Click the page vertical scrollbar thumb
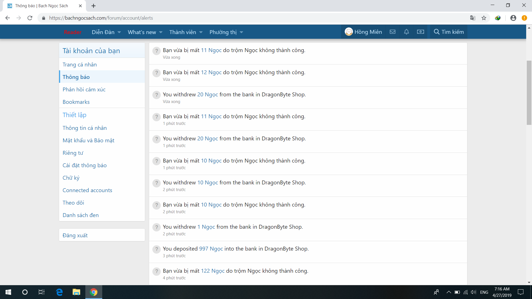Viewport: 532px width, 299px height. click(x=529, y=93)
